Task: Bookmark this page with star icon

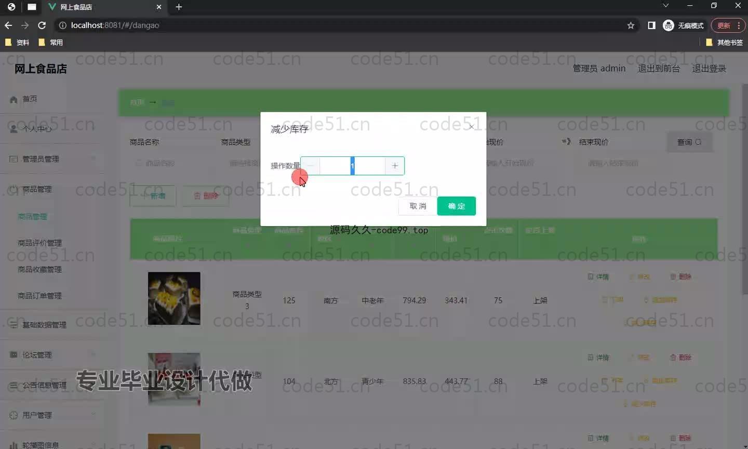Action: pyautogui.click(x=631, y=25)
